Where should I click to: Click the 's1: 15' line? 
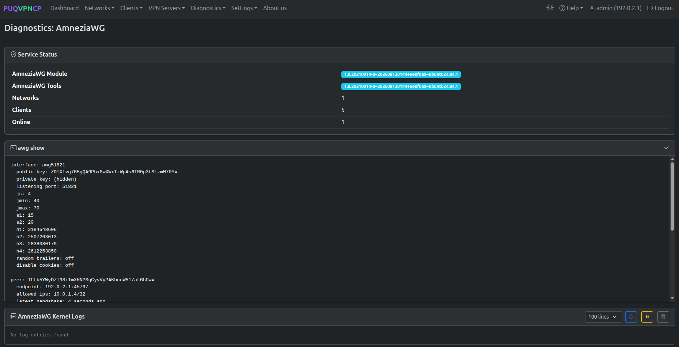(x=25, y=215)
